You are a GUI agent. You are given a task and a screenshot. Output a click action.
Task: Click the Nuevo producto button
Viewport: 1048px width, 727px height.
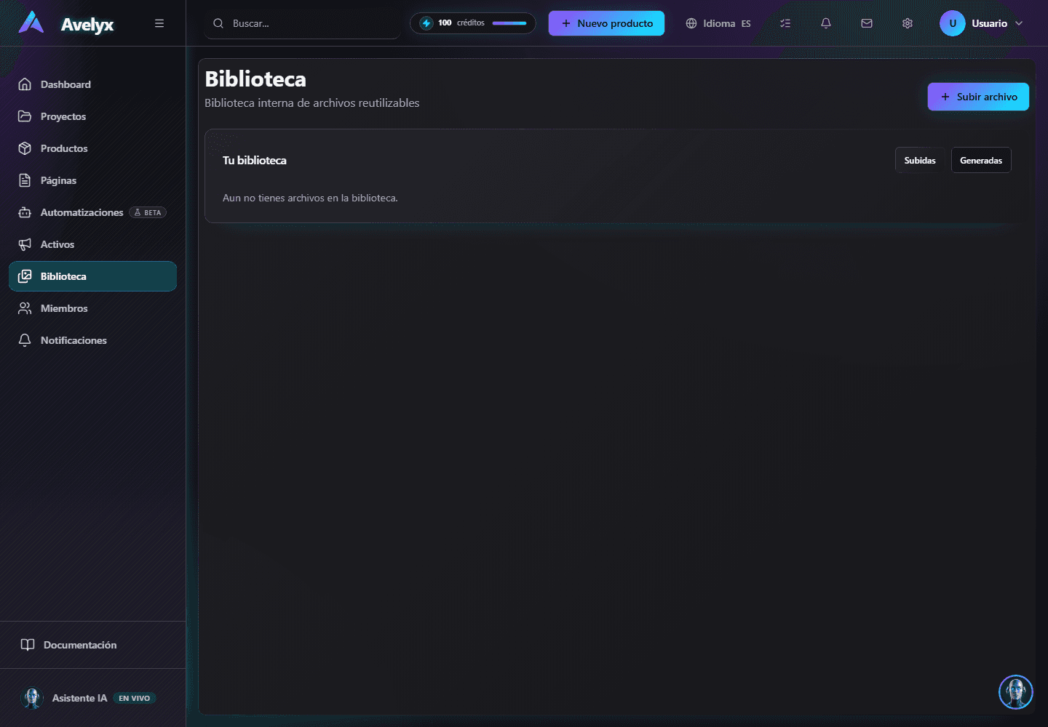(x=606, y=23)
